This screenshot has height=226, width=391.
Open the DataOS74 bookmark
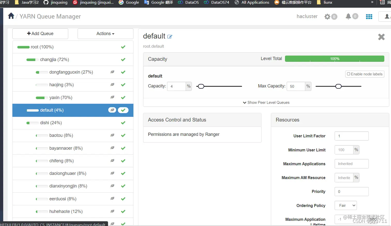pos(217,2)
